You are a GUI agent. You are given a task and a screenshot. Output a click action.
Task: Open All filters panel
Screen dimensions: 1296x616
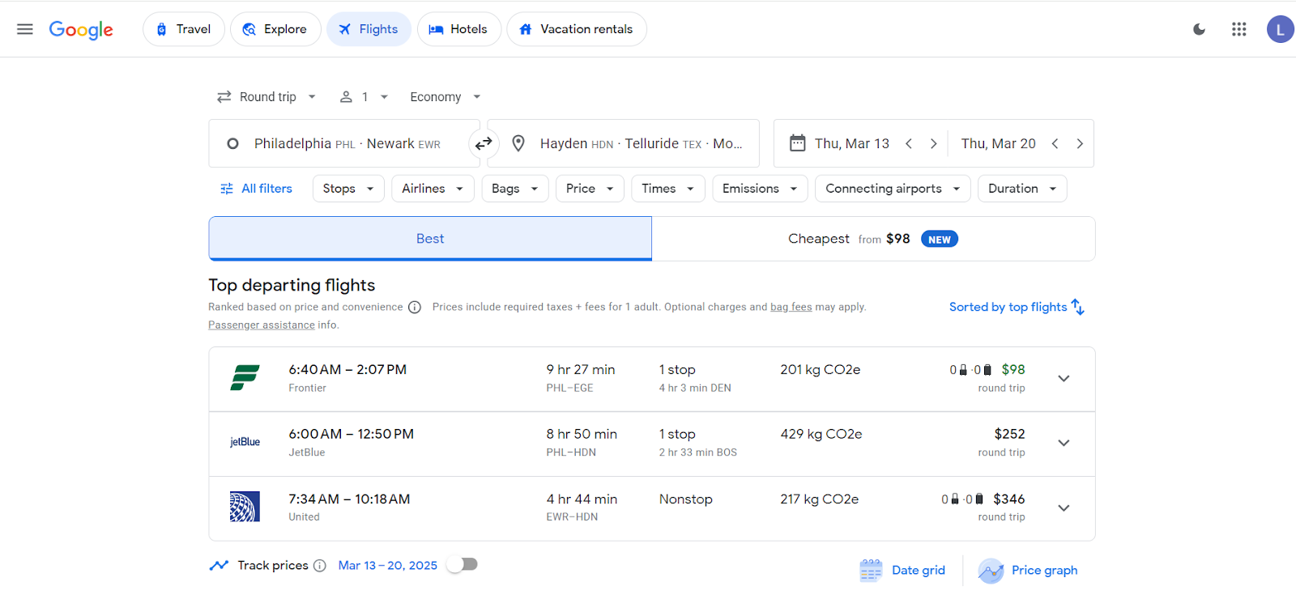[x=256, y=189]
